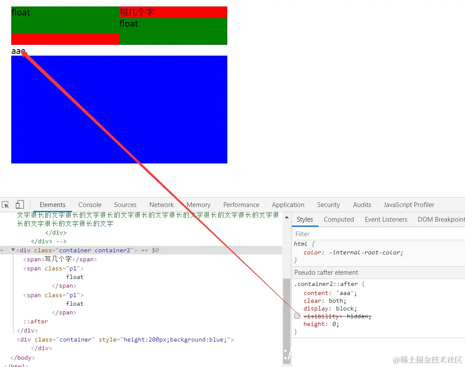Open the Event Listeners sidebar tab

[x=386, y=220]
